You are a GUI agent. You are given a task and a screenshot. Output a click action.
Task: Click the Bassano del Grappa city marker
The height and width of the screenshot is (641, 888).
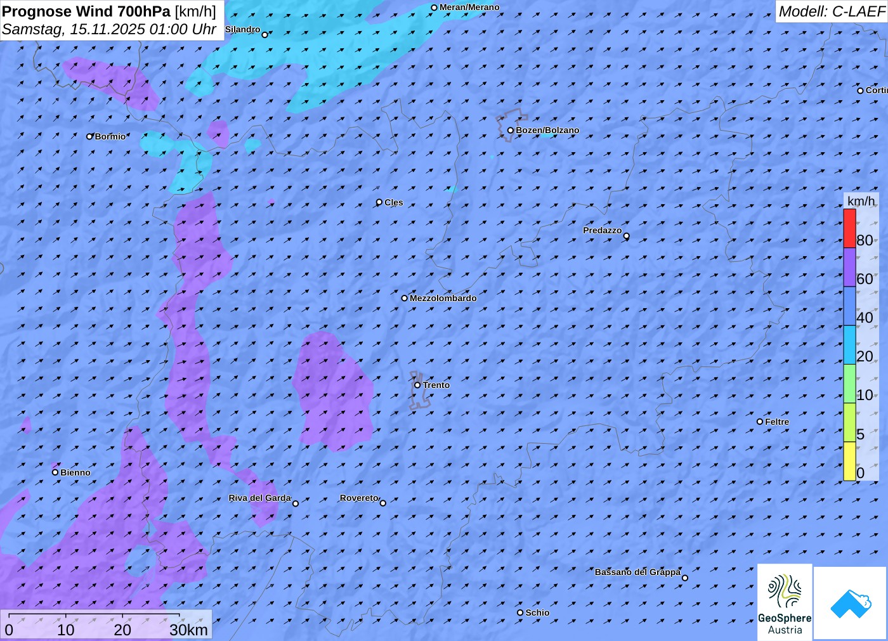point(685,578)
